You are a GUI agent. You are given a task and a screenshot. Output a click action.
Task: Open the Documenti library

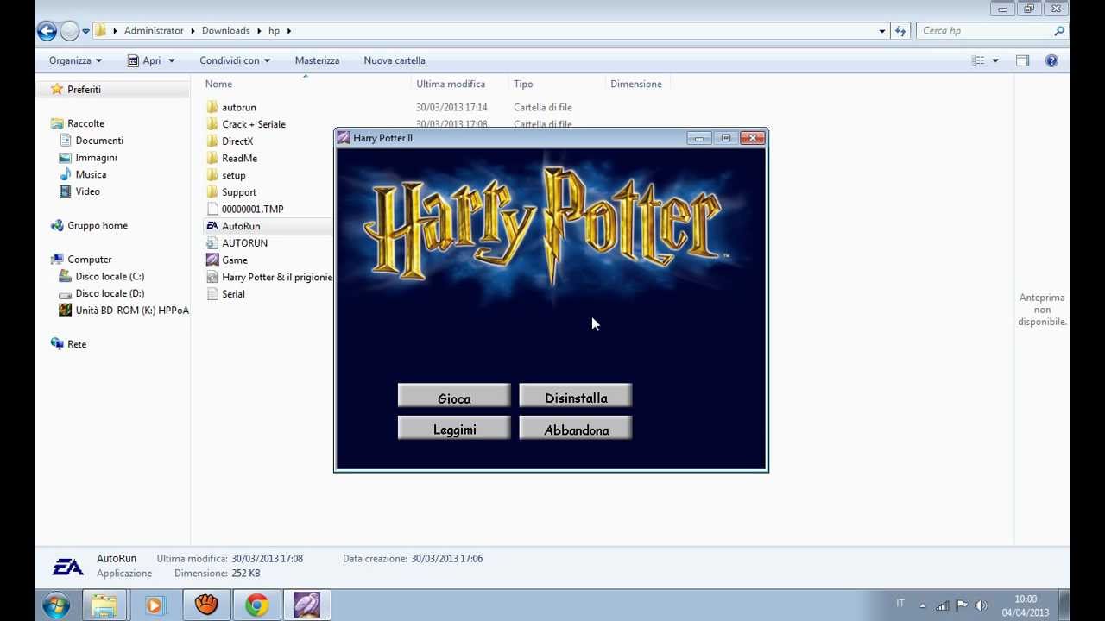pos(99,141)
